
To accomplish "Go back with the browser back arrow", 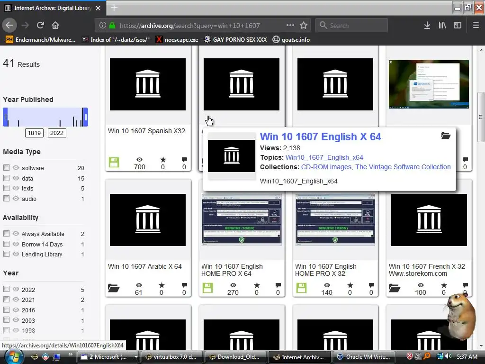I will [x=9, y=25].
